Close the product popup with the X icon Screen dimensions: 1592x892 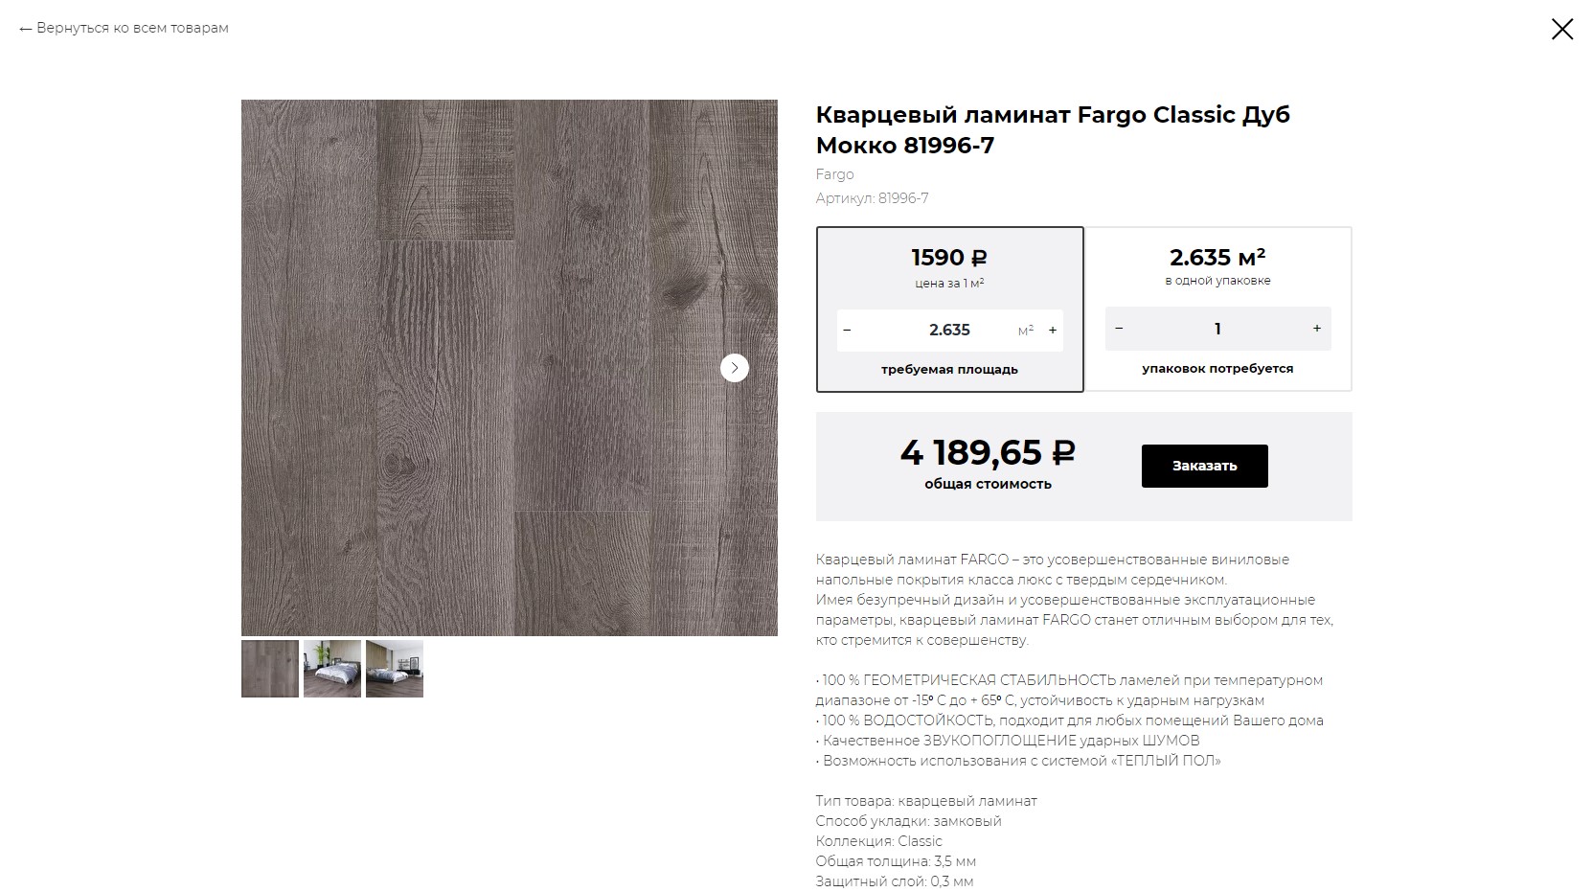coord(1562,29)
